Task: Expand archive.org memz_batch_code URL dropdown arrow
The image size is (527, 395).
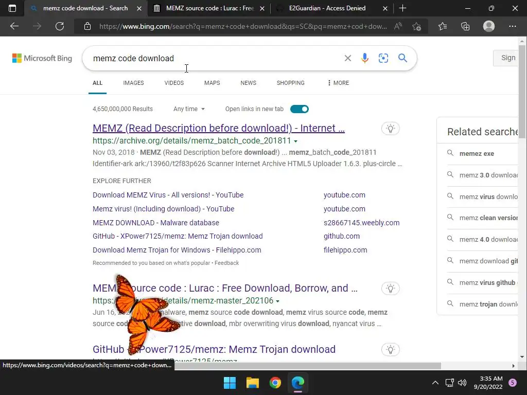Action: [x=295, y=141]
